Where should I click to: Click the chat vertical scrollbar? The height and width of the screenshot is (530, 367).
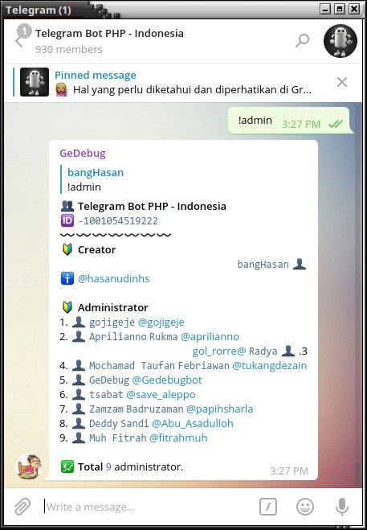(x=358, y=474)
